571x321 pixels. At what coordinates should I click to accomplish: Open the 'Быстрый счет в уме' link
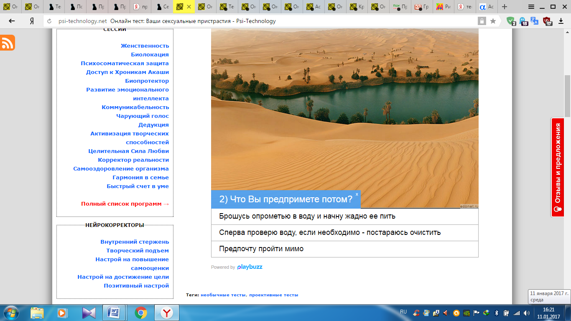coord(138,186)
